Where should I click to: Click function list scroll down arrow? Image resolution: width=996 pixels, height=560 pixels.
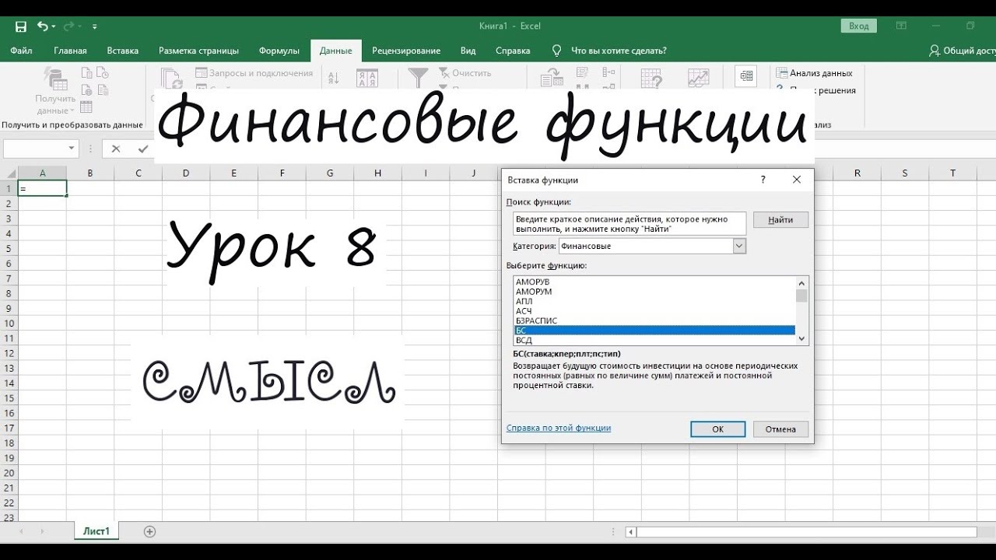pyautogui.click(x=801, y=339)
